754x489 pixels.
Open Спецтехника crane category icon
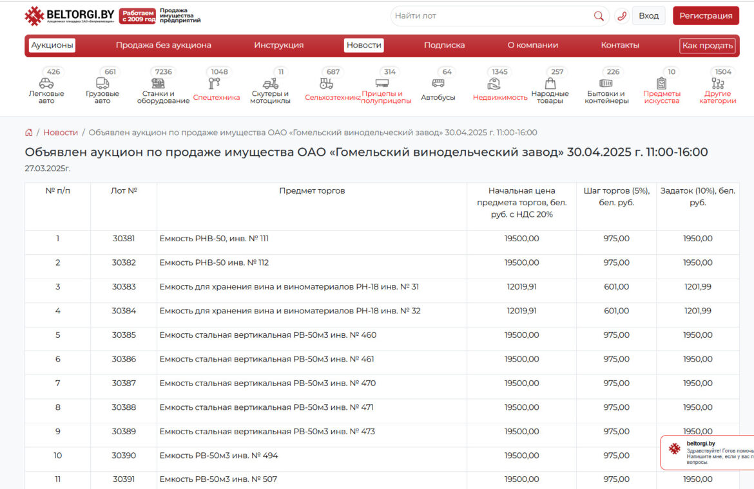click(x=215, y=84)
